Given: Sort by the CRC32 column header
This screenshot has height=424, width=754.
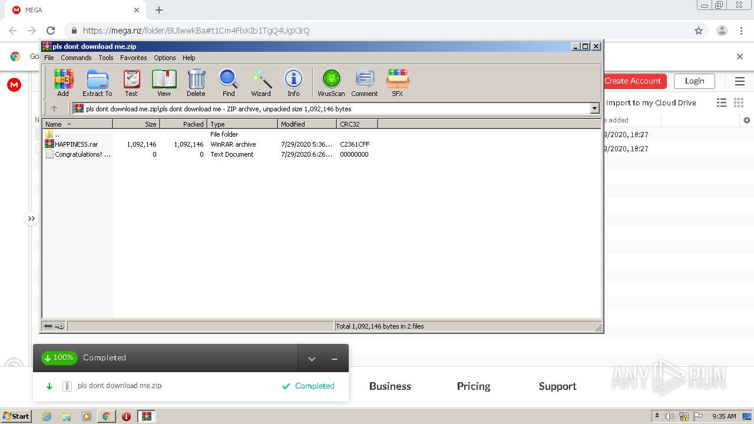Looking at the screenshot, I should point(357,124).
